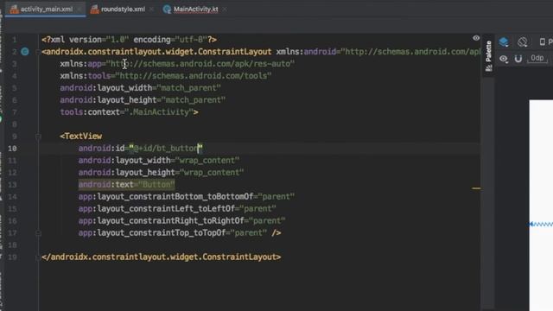553x311 pixels.
Task: Click the match_parent layout_width on line 5
Action: coord(140,88)
